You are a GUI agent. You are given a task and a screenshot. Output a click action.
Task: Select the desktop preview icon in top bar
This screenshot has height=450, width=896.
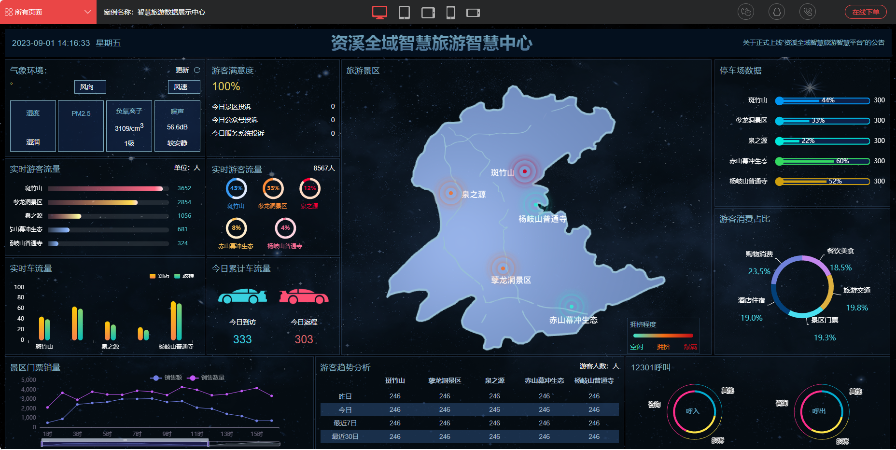click(379, 12)
